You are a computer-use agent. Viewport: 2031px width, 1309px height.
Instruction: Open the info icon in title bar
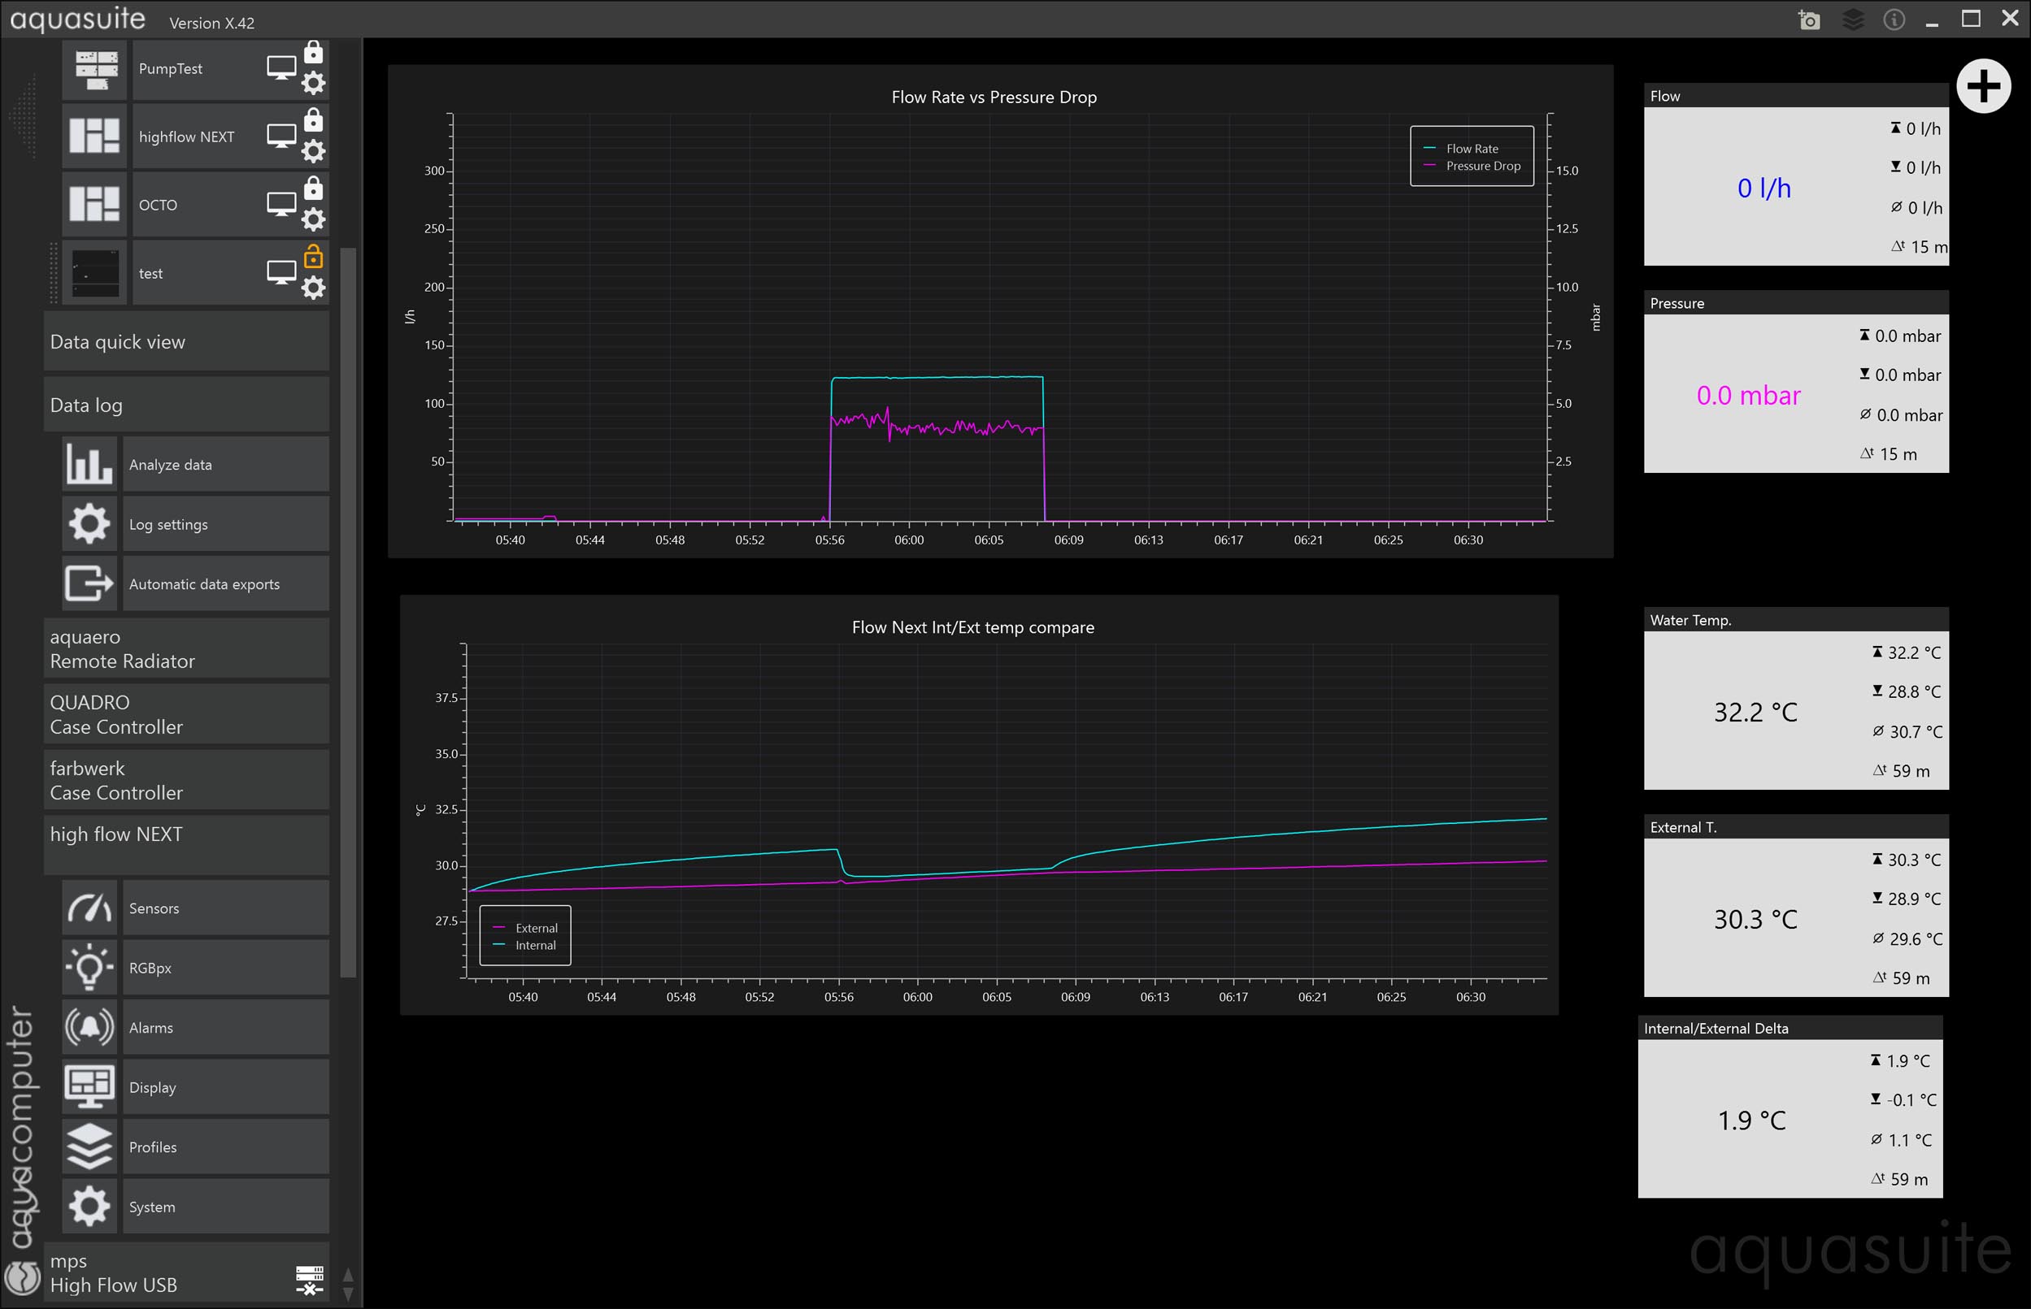pyautogui.click(x=1894, y=20)
